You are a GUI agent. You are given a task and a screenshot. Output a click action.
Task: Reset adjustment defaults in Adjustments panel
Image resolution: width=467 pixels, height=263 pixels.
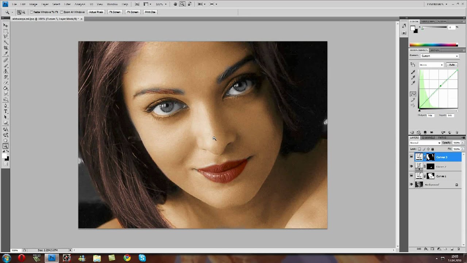pos(449,133)
